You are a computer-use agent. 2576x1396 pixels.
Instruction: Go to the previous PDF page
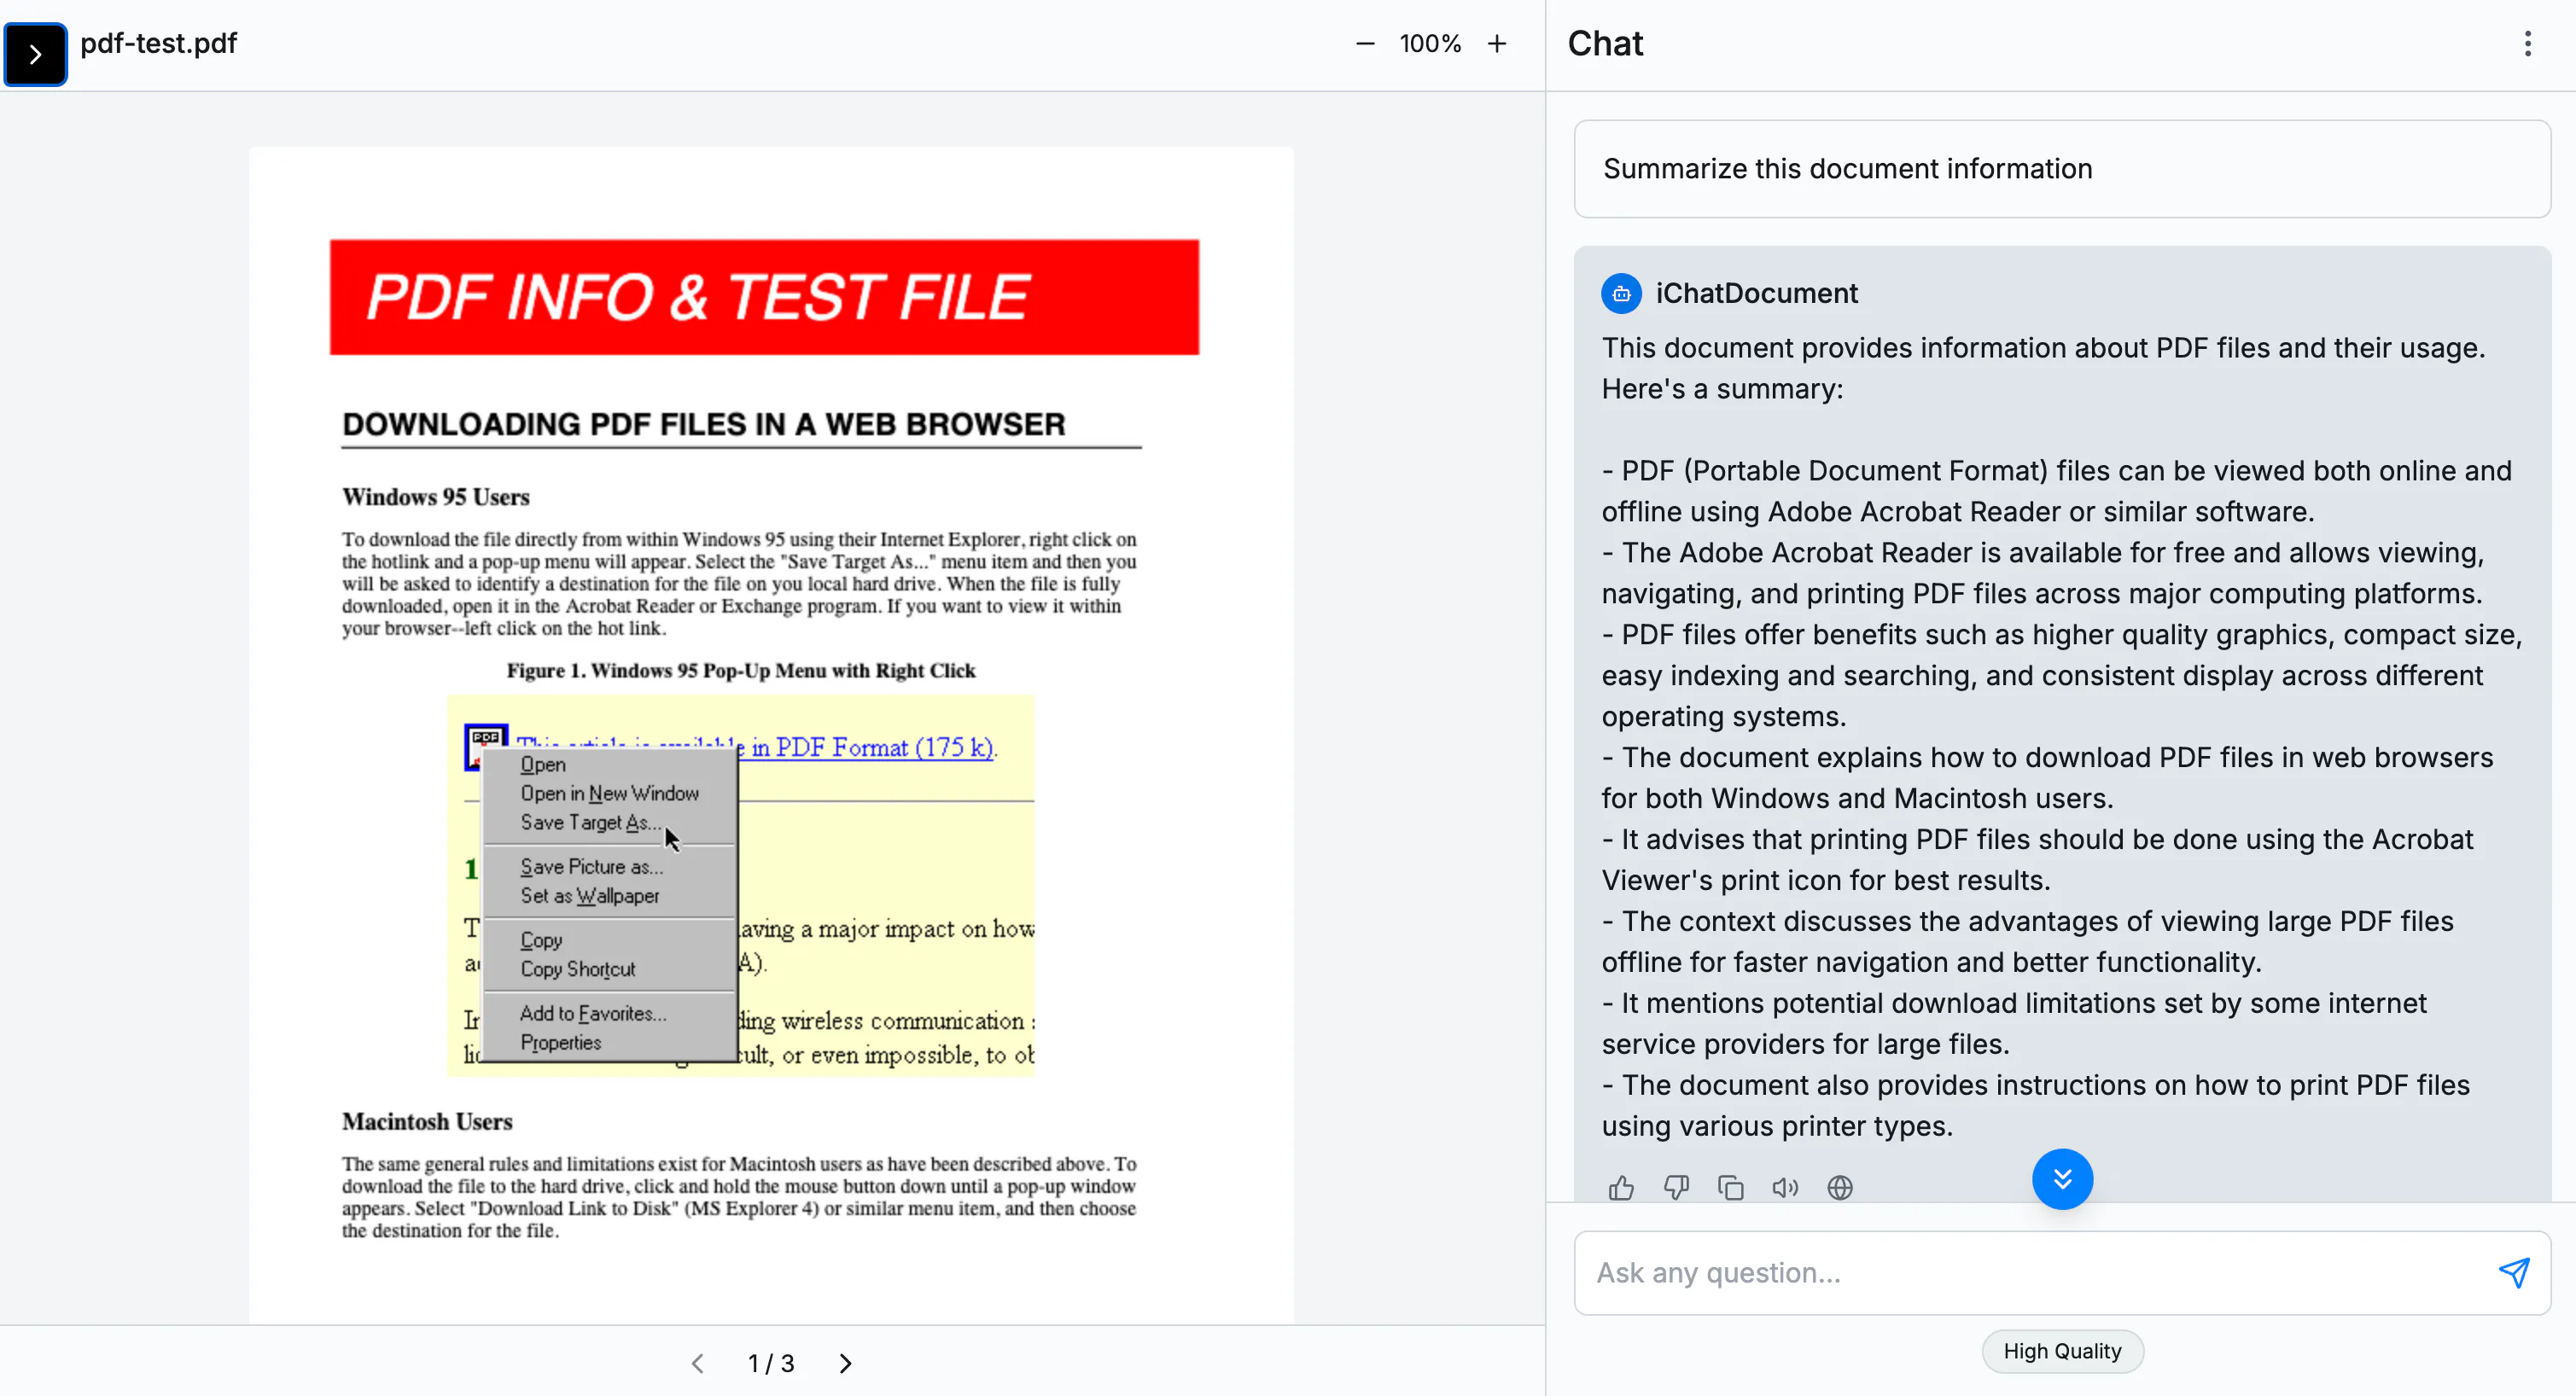[x=698, y=1363]
